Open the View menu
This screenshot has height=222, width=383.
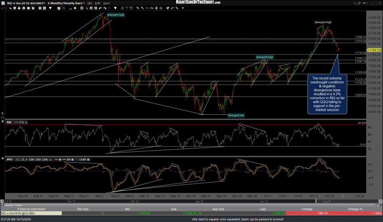(106, 3)
